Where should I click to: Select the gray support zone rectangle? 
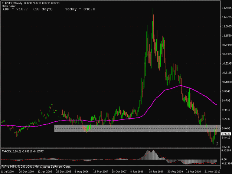click(x=137, y=128)
